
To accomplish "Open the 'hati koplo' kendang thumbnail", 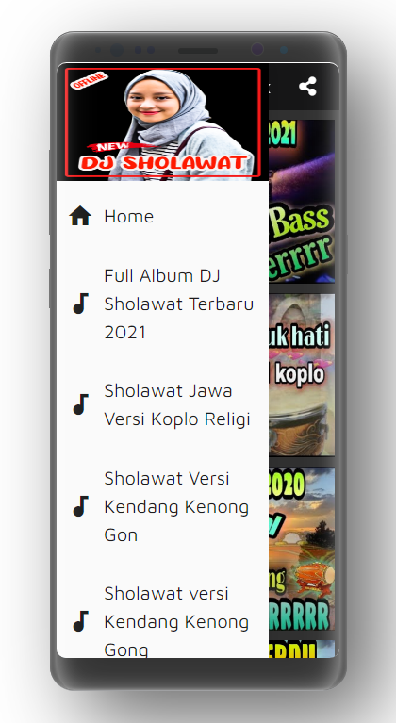I will (x=302, y=375).
